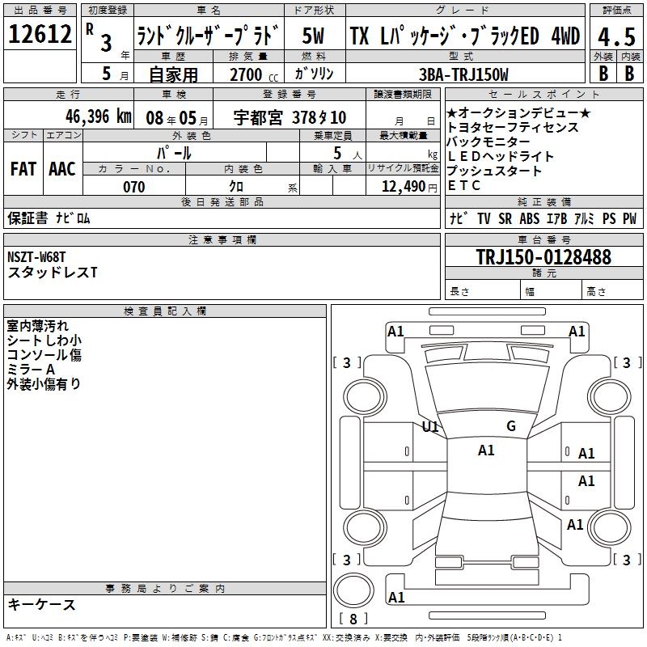The width and height of the screenshot is (647, 647).
Task: Click the 高さ dimension field
Action: [612, 291]
